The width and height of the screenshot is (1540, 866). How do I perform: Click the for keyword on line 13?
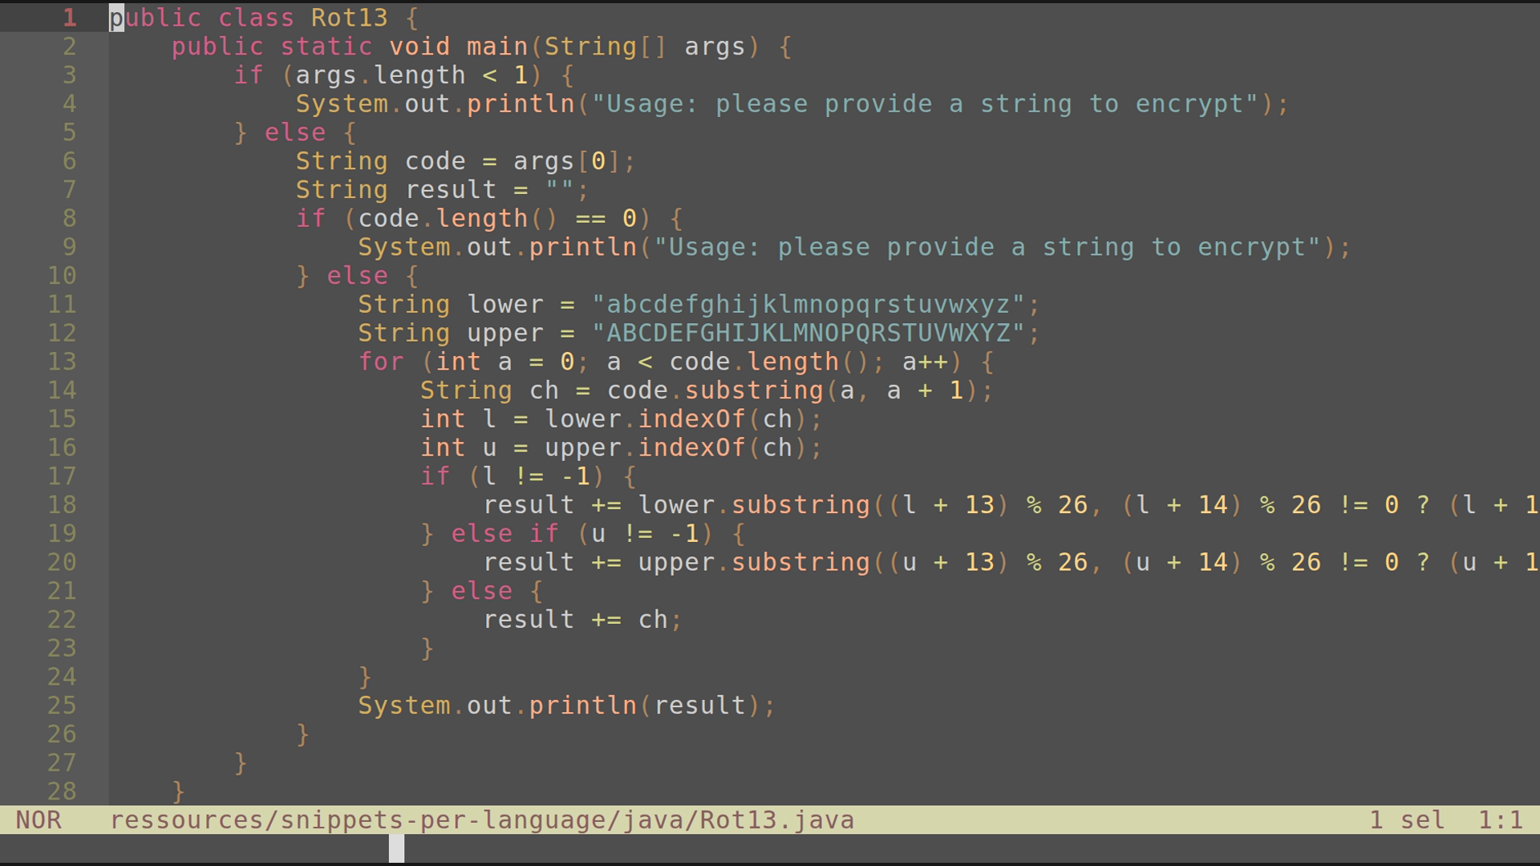pyautogui.click(x=381, y=362)
